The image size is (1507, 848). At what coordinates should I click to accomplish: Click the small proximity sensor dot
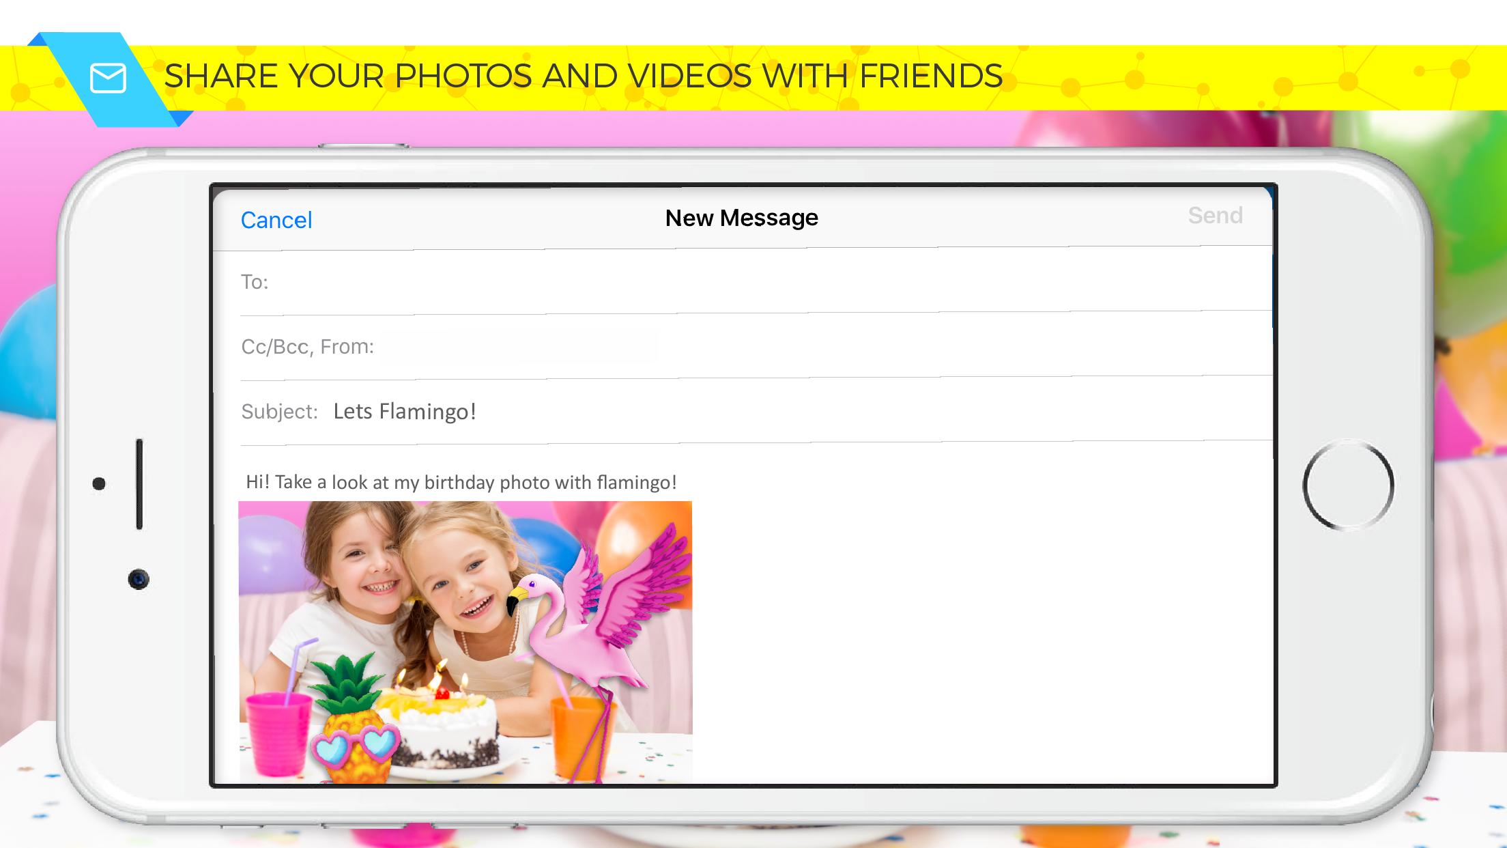99,483
